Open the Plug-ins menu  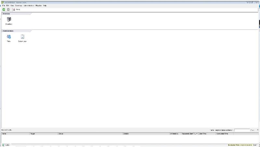coord(39,6)
